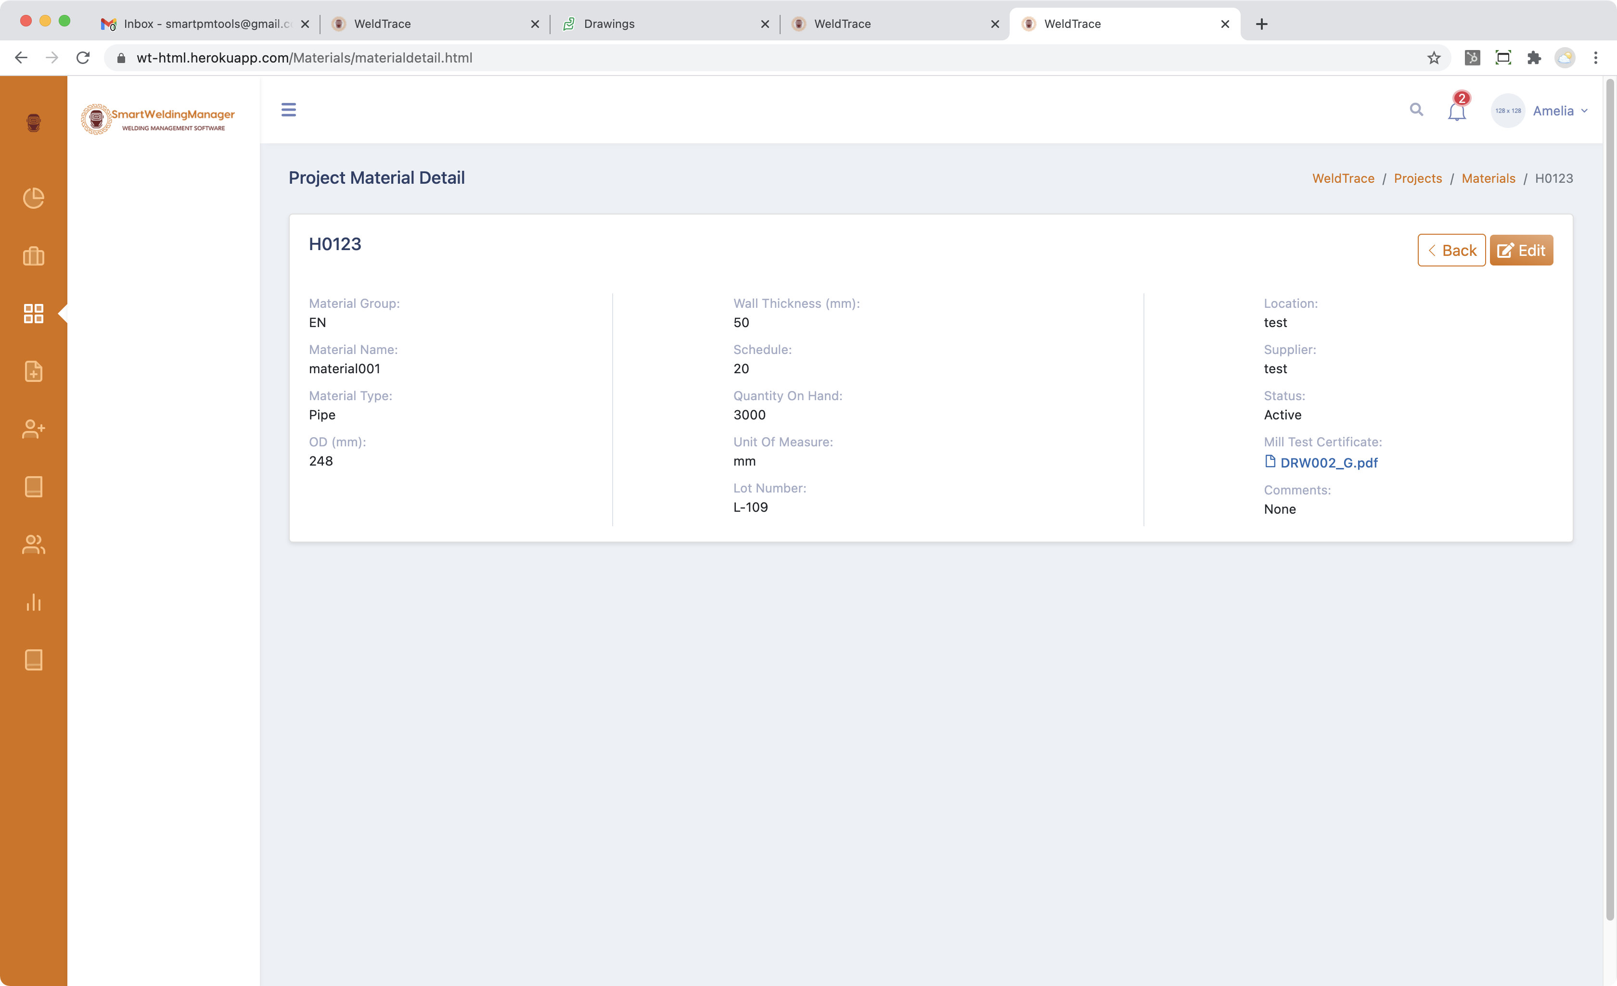This screenshot has width=1617, height=986.
Task: Go Back using the Back button
Action: click(1451, 250)
